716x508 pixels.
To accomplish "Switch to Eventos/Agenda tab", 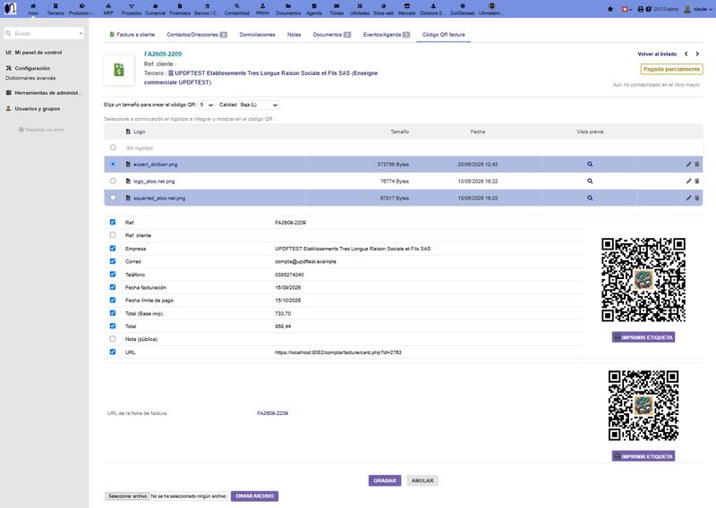I will [387, 35].
